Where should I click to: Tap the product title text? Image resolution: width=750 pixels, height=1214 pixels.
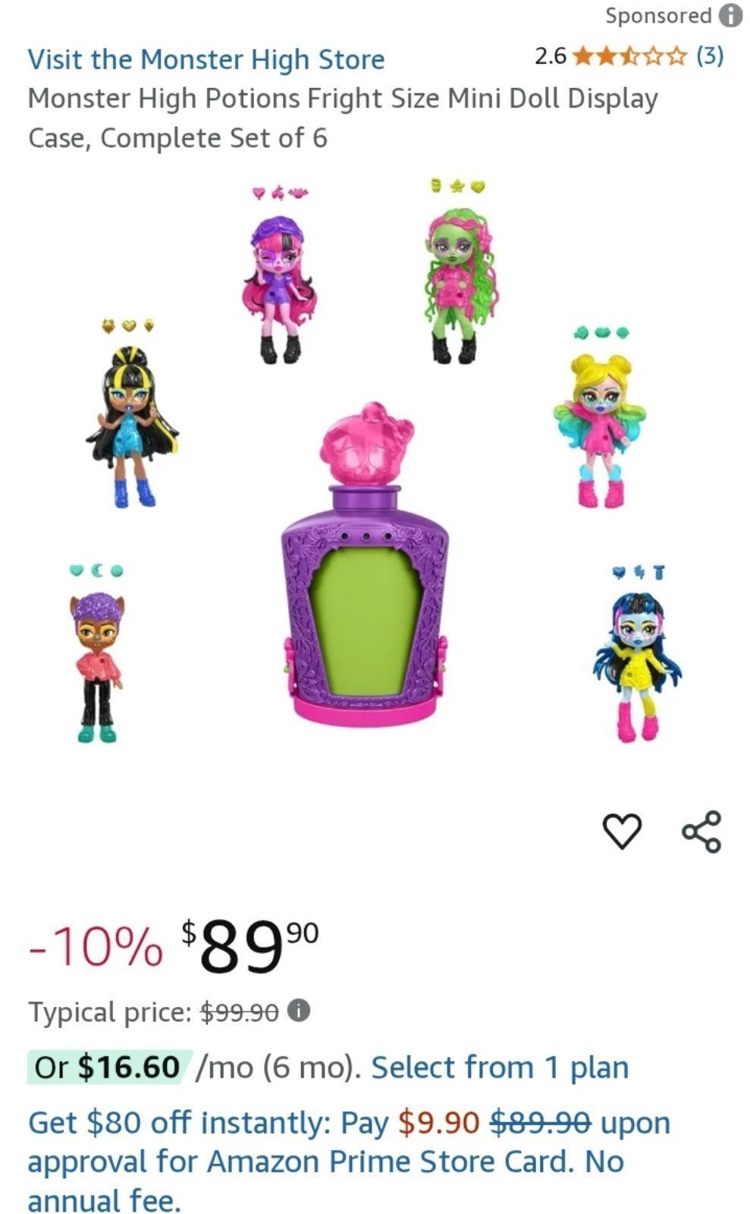point(343,118)
